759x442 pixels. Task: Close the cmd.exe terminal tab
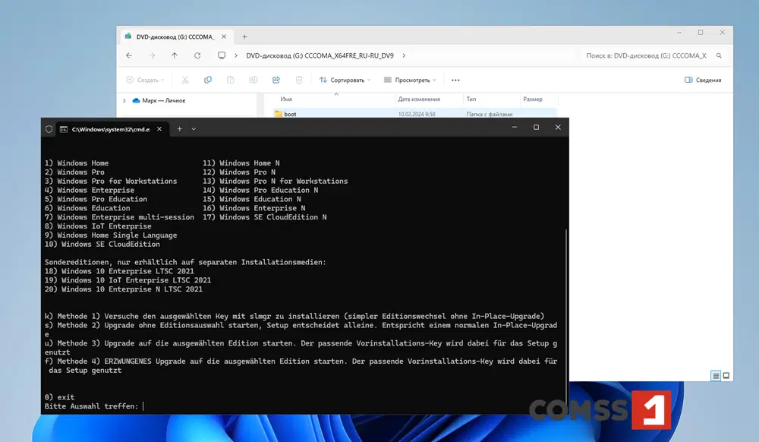pyautogui.click(x=159, y=129)
